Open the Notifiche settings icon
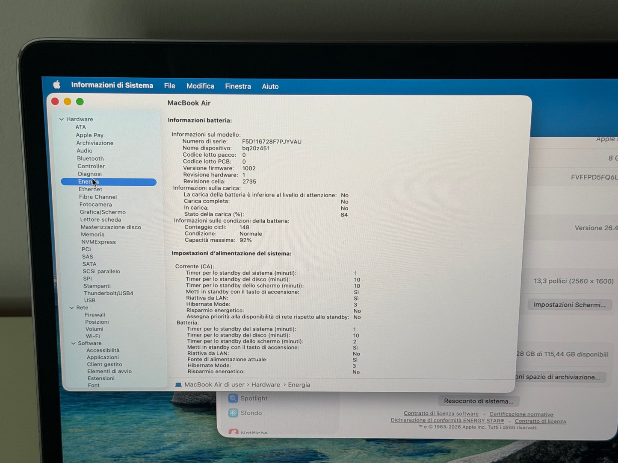Screen dimensions: 618x463 tap(234, 432)
